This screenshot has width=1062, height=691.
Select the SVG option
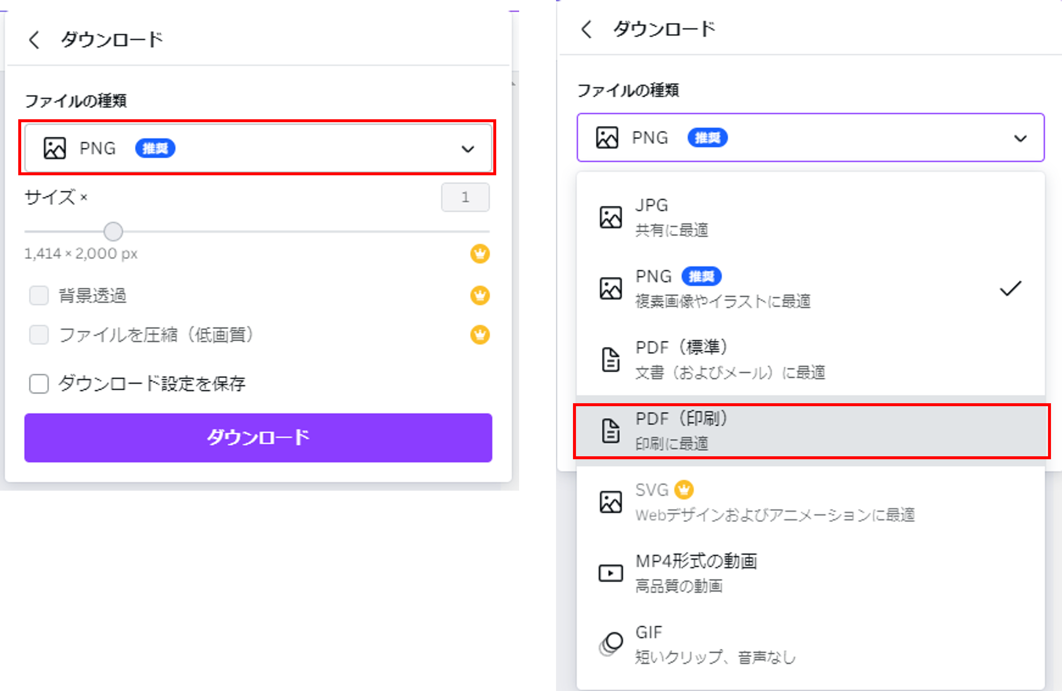[x=810, y=502]
